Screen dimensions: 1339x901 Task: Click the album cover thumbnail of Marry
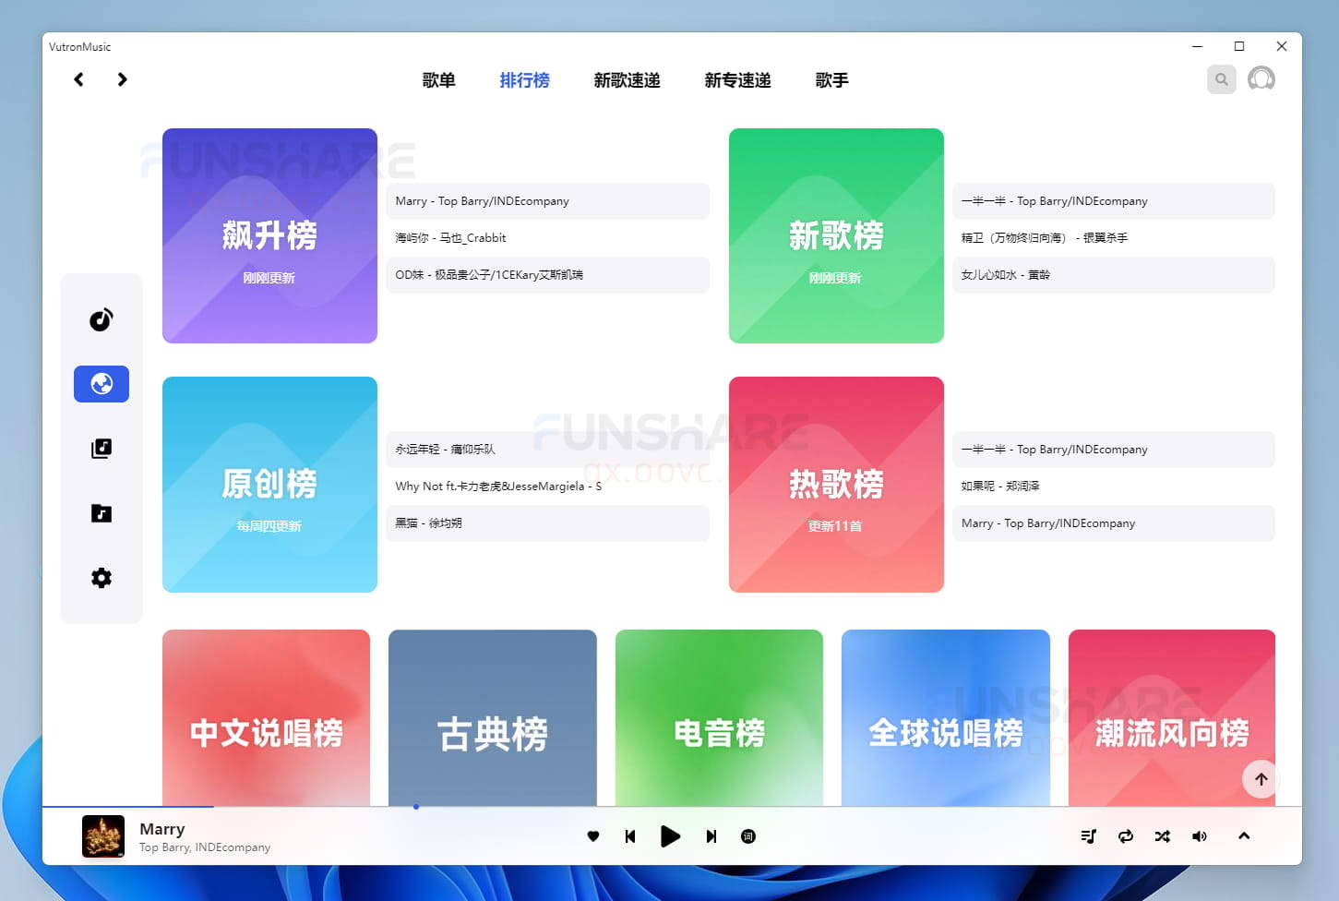coord(102,836)
